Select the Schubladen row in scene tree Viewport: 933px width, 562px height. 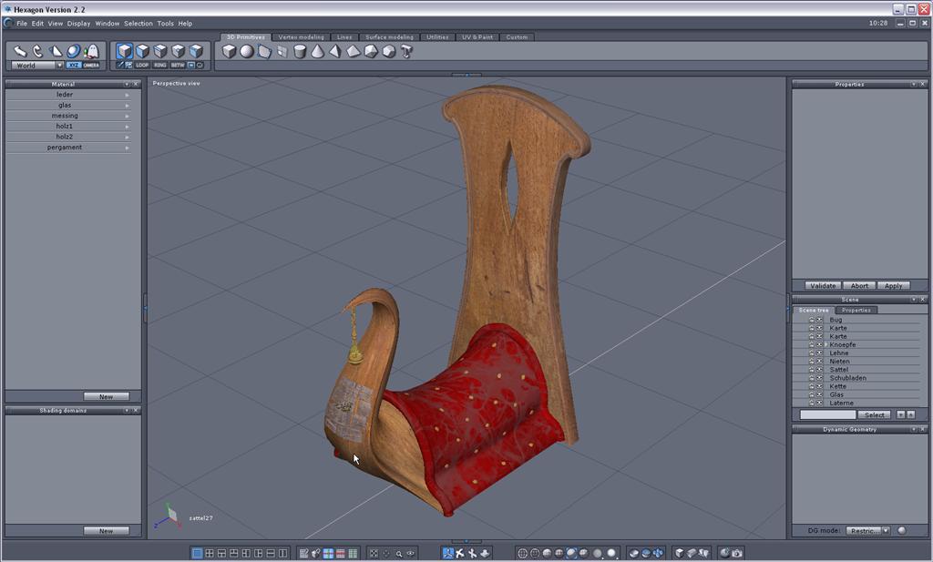[856, 378]
